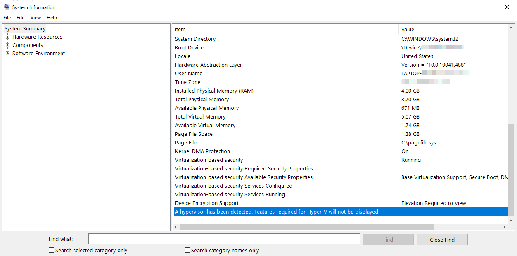Maximize the System Information window

tap(488, 7)
